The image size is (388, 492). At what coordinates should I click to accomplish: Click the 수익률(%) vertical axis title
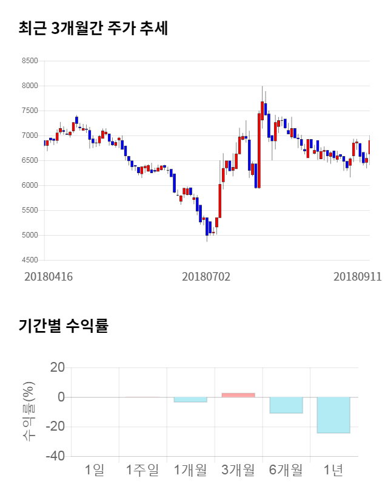29,411
